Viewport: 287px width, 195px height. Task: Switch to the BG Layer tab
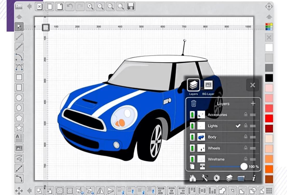208,88
